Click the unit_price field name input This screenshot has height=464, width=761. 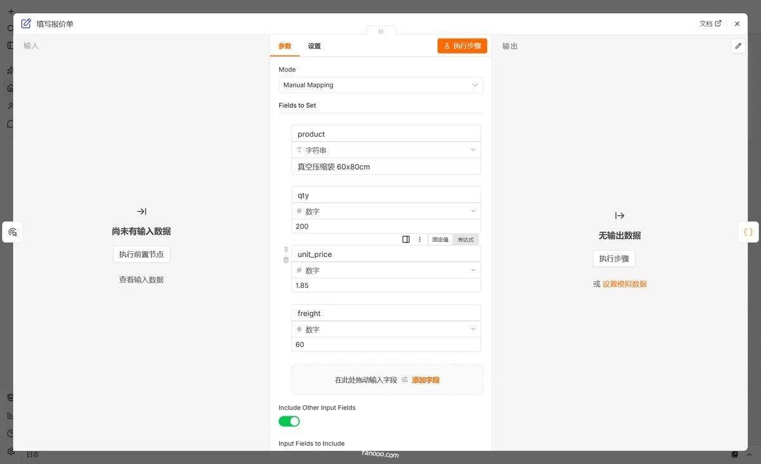(x=386, y=254)
